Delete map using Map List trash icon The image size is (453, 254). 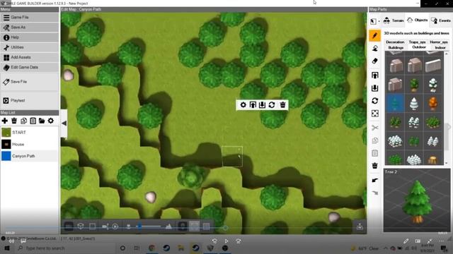coord(14,121)
